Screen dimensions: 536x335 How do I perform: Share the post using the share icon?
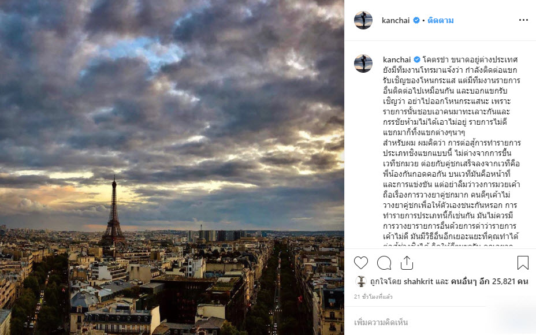coord(407,263)
